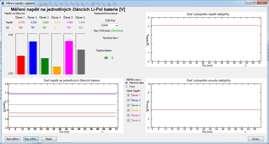This screenshot has width=269, height=144.
Task: Click AD value 336
Action: click(x=21, y=28)
